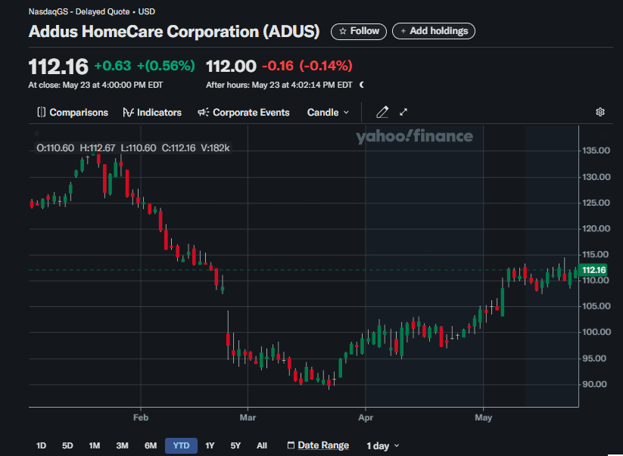Click the calendar Date Range icon

(x=291, y=445)
